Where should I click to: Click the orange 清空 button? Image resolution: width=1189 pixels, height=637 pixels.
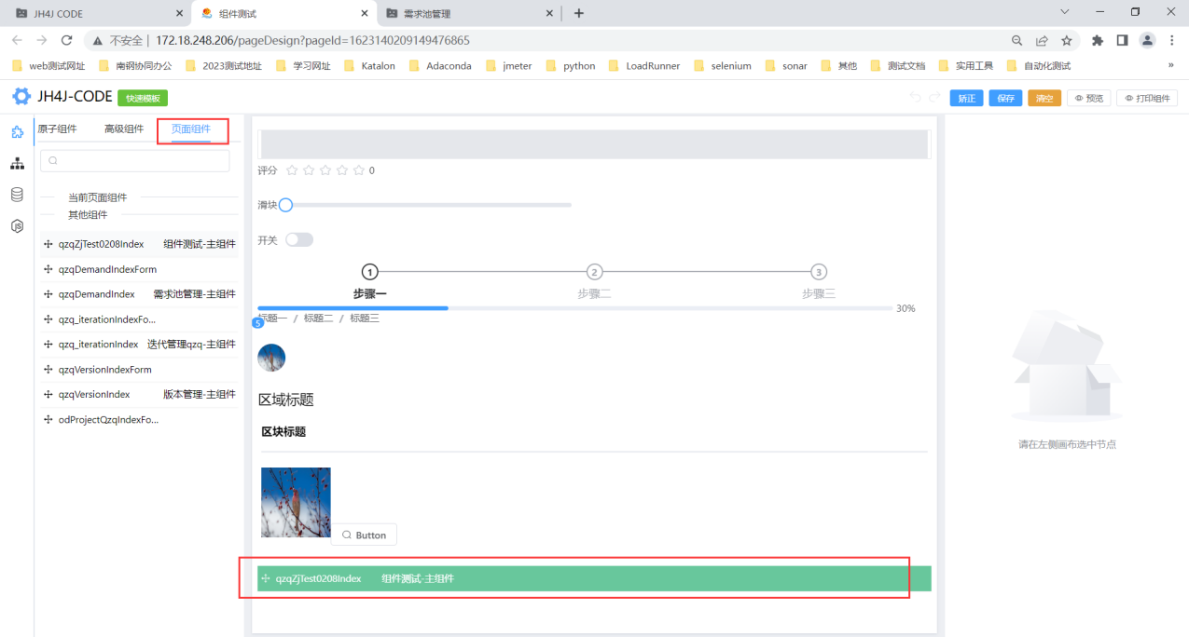point(1044,98)
